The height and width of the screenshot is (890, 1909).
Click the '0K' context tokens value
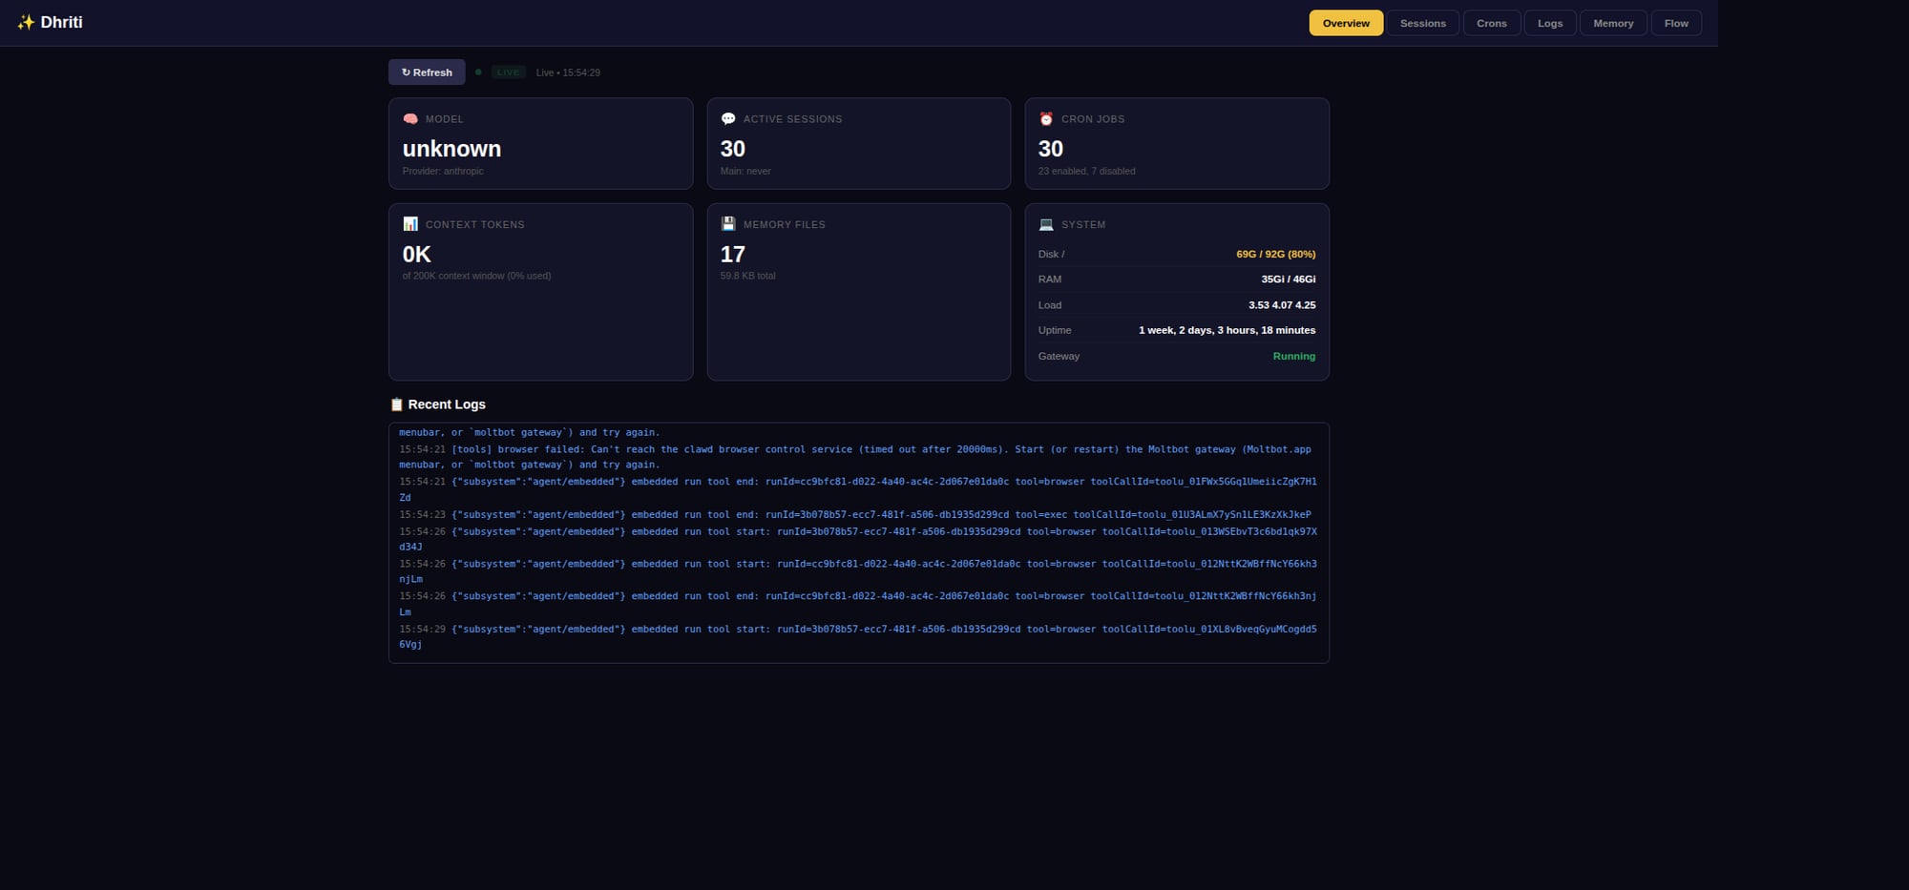(416, 255)
